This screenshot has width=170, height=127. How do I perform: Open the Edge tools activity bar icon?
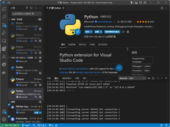(x=4, y=65)
